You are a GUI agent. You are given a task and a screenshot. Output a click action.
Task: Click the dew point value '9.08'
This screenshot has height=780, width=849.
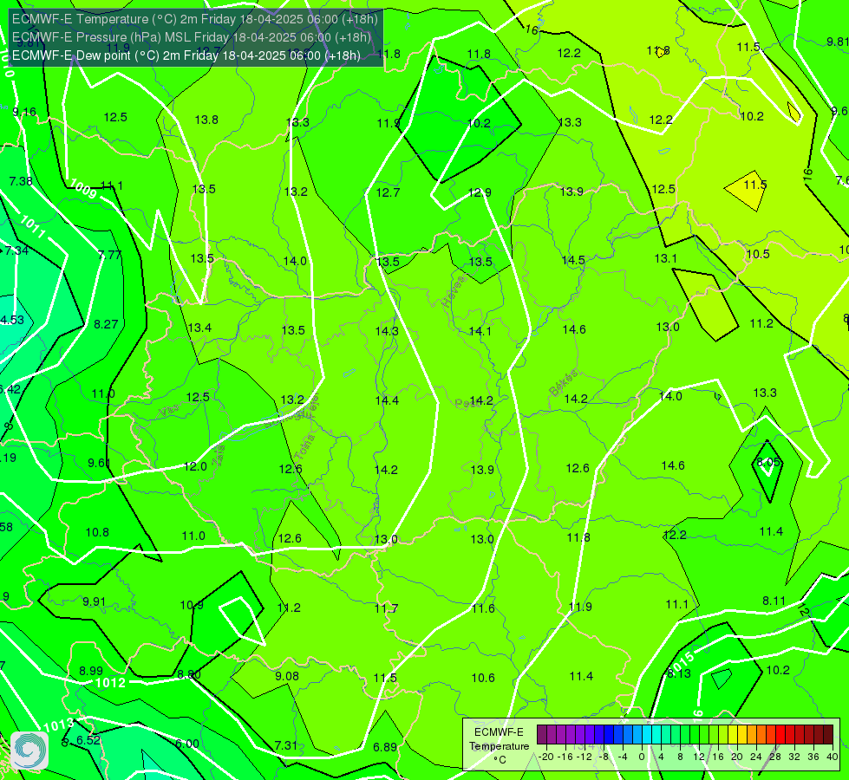(286, 676)
